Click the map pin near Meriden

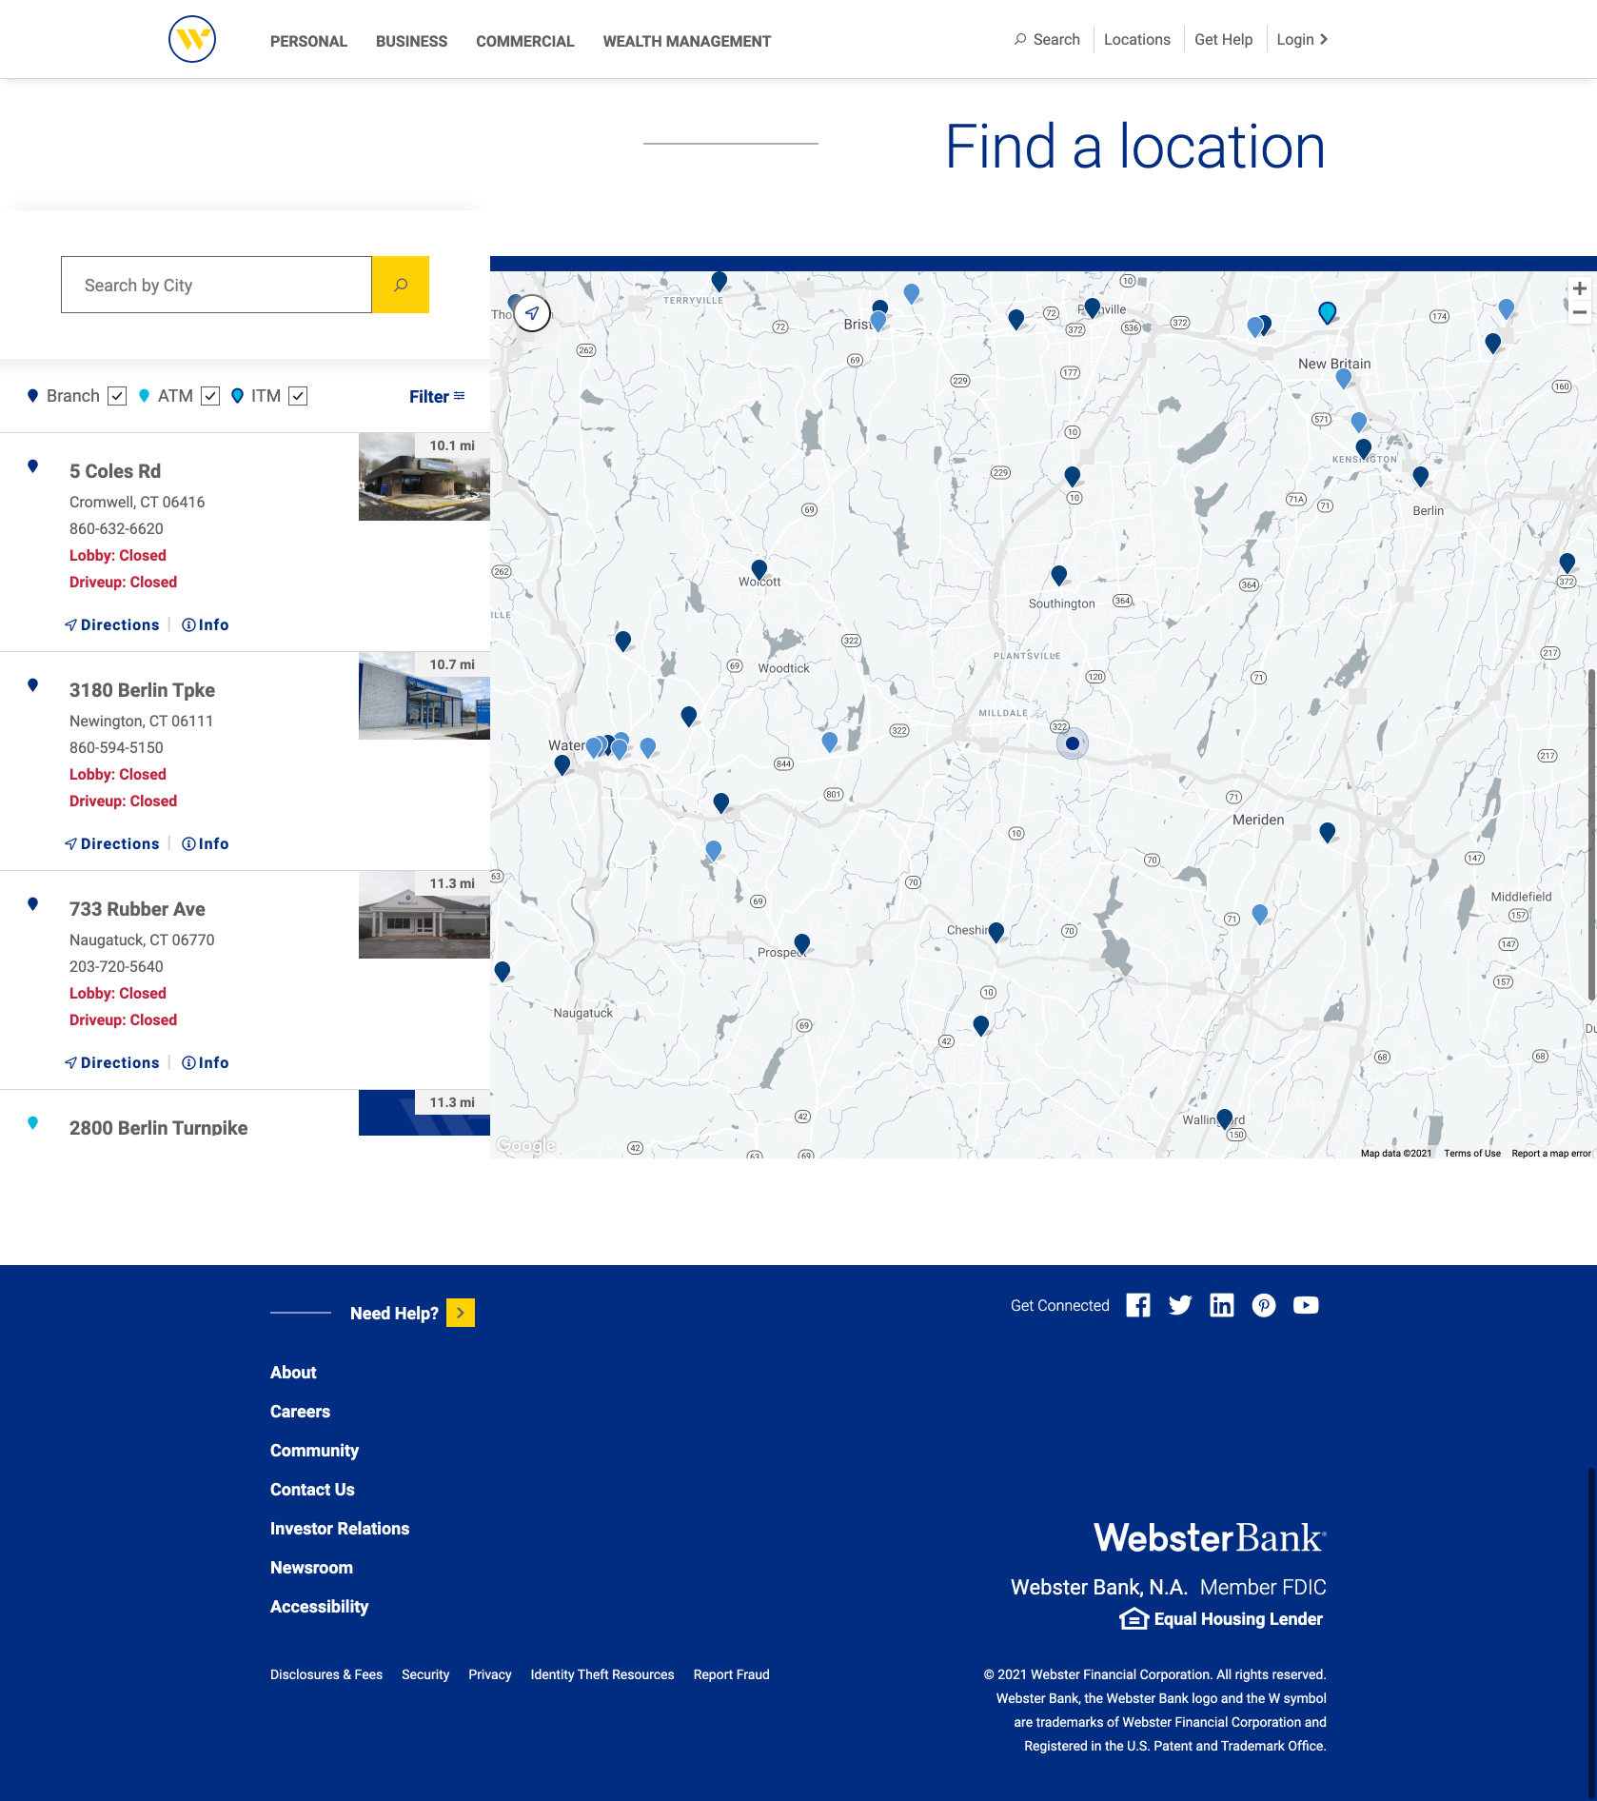pyautogui.click(x=1328, y=833)
